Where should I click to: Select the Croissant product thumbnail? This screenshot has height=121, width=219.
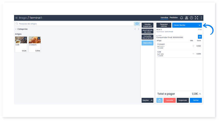pos(34,40)
